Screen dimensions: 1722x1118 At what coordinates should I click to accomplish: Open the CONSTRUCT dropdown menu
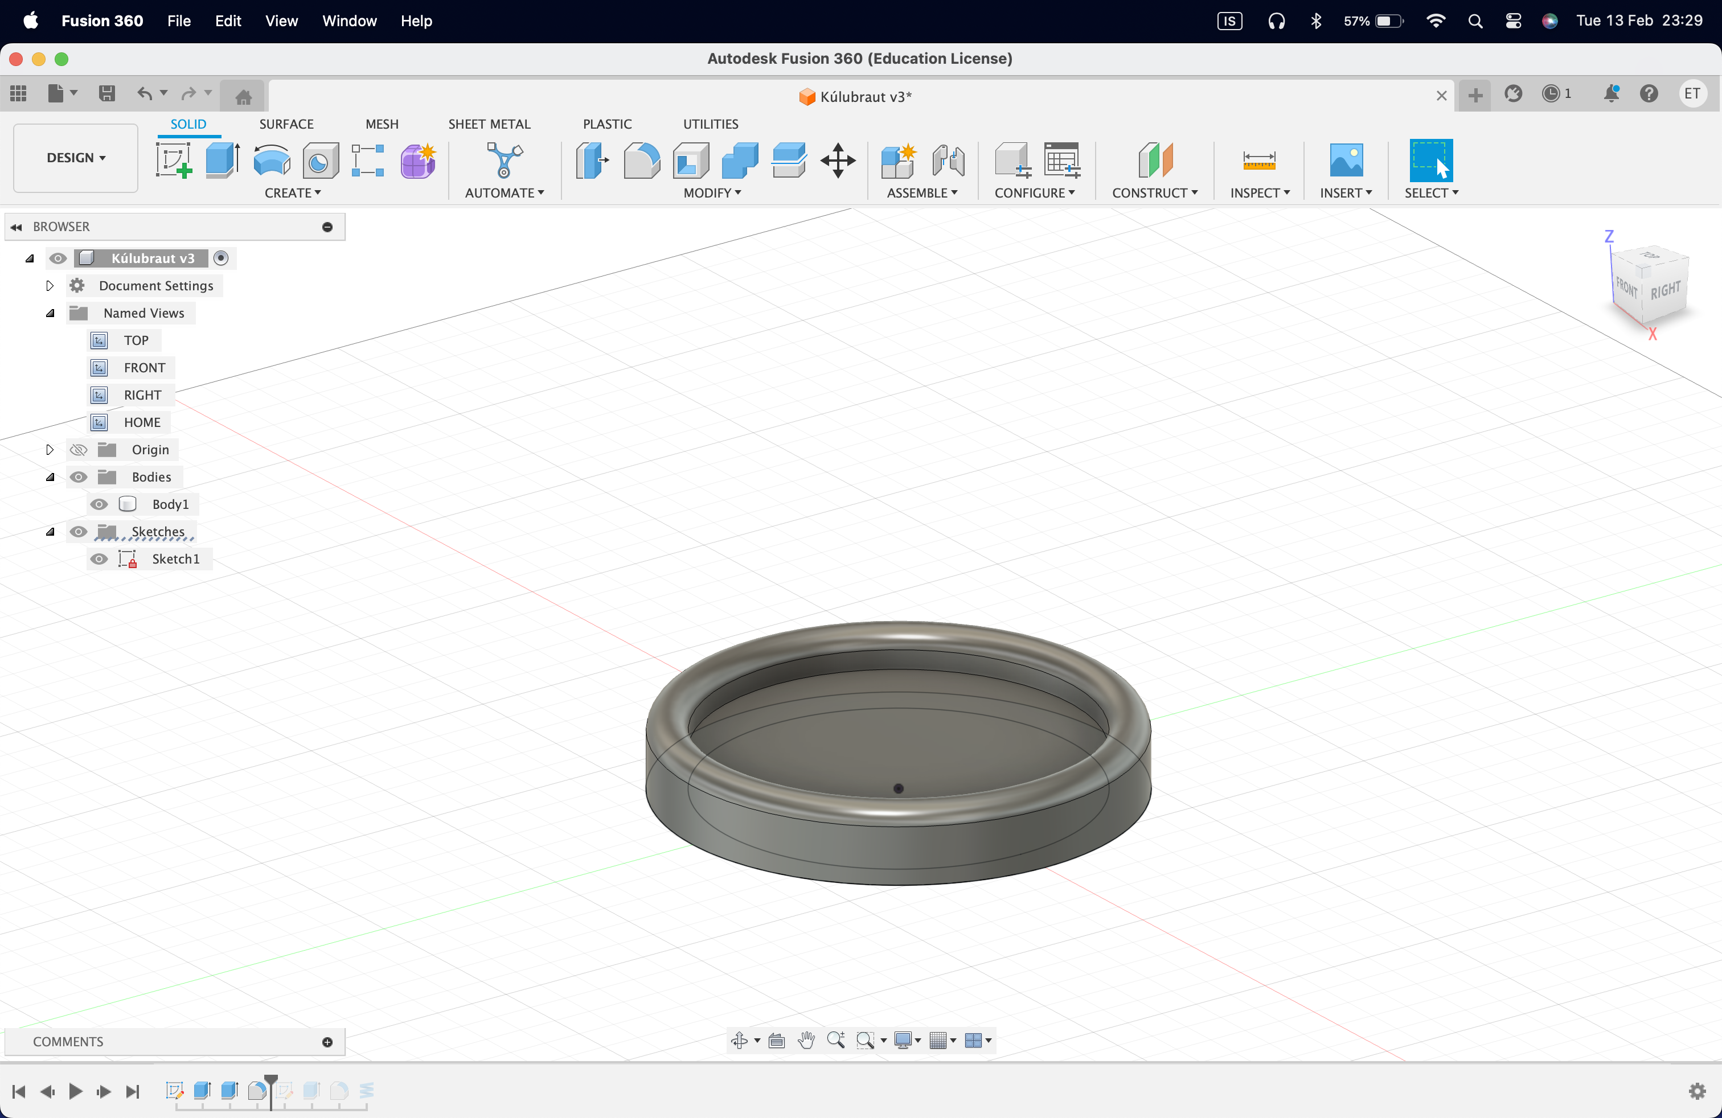tap(1155, 193)
